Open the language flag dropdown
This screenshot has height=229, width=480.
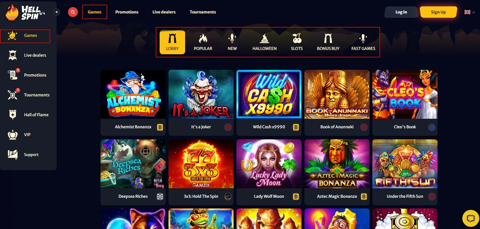click(x=469, y=12)
